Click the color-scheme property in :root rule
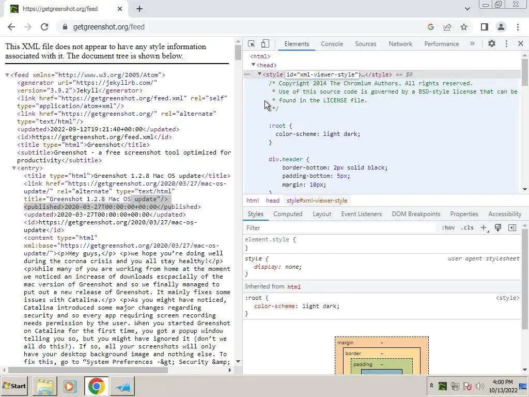This screenshot has width=529, height=397. pyautogui.click(x=297, y=306)
